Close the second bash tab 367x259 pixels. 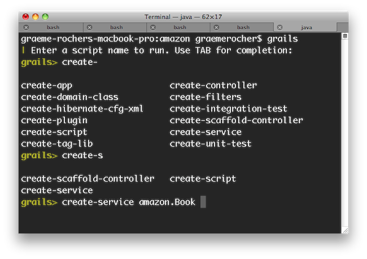pyautogui.click(x=90, y=27)
